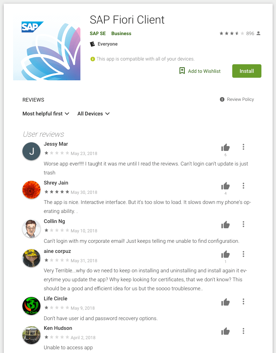
Task: Expand the Most helpful first sort dropdown
Action: [46, 114]
